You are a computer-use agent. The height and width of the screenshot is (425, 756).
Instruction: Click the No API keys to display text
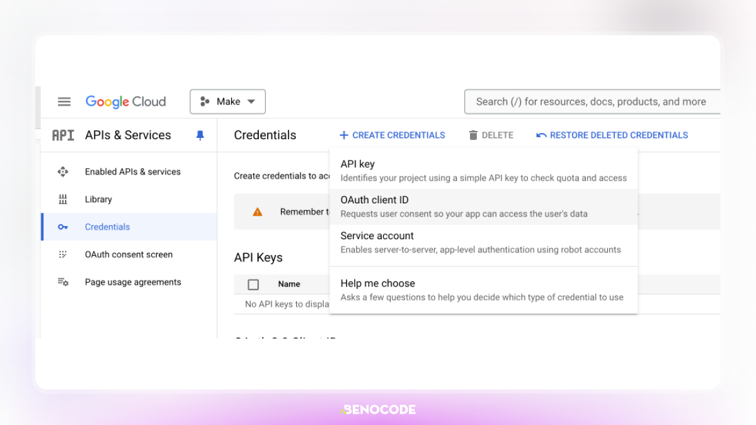coord(287,304)
